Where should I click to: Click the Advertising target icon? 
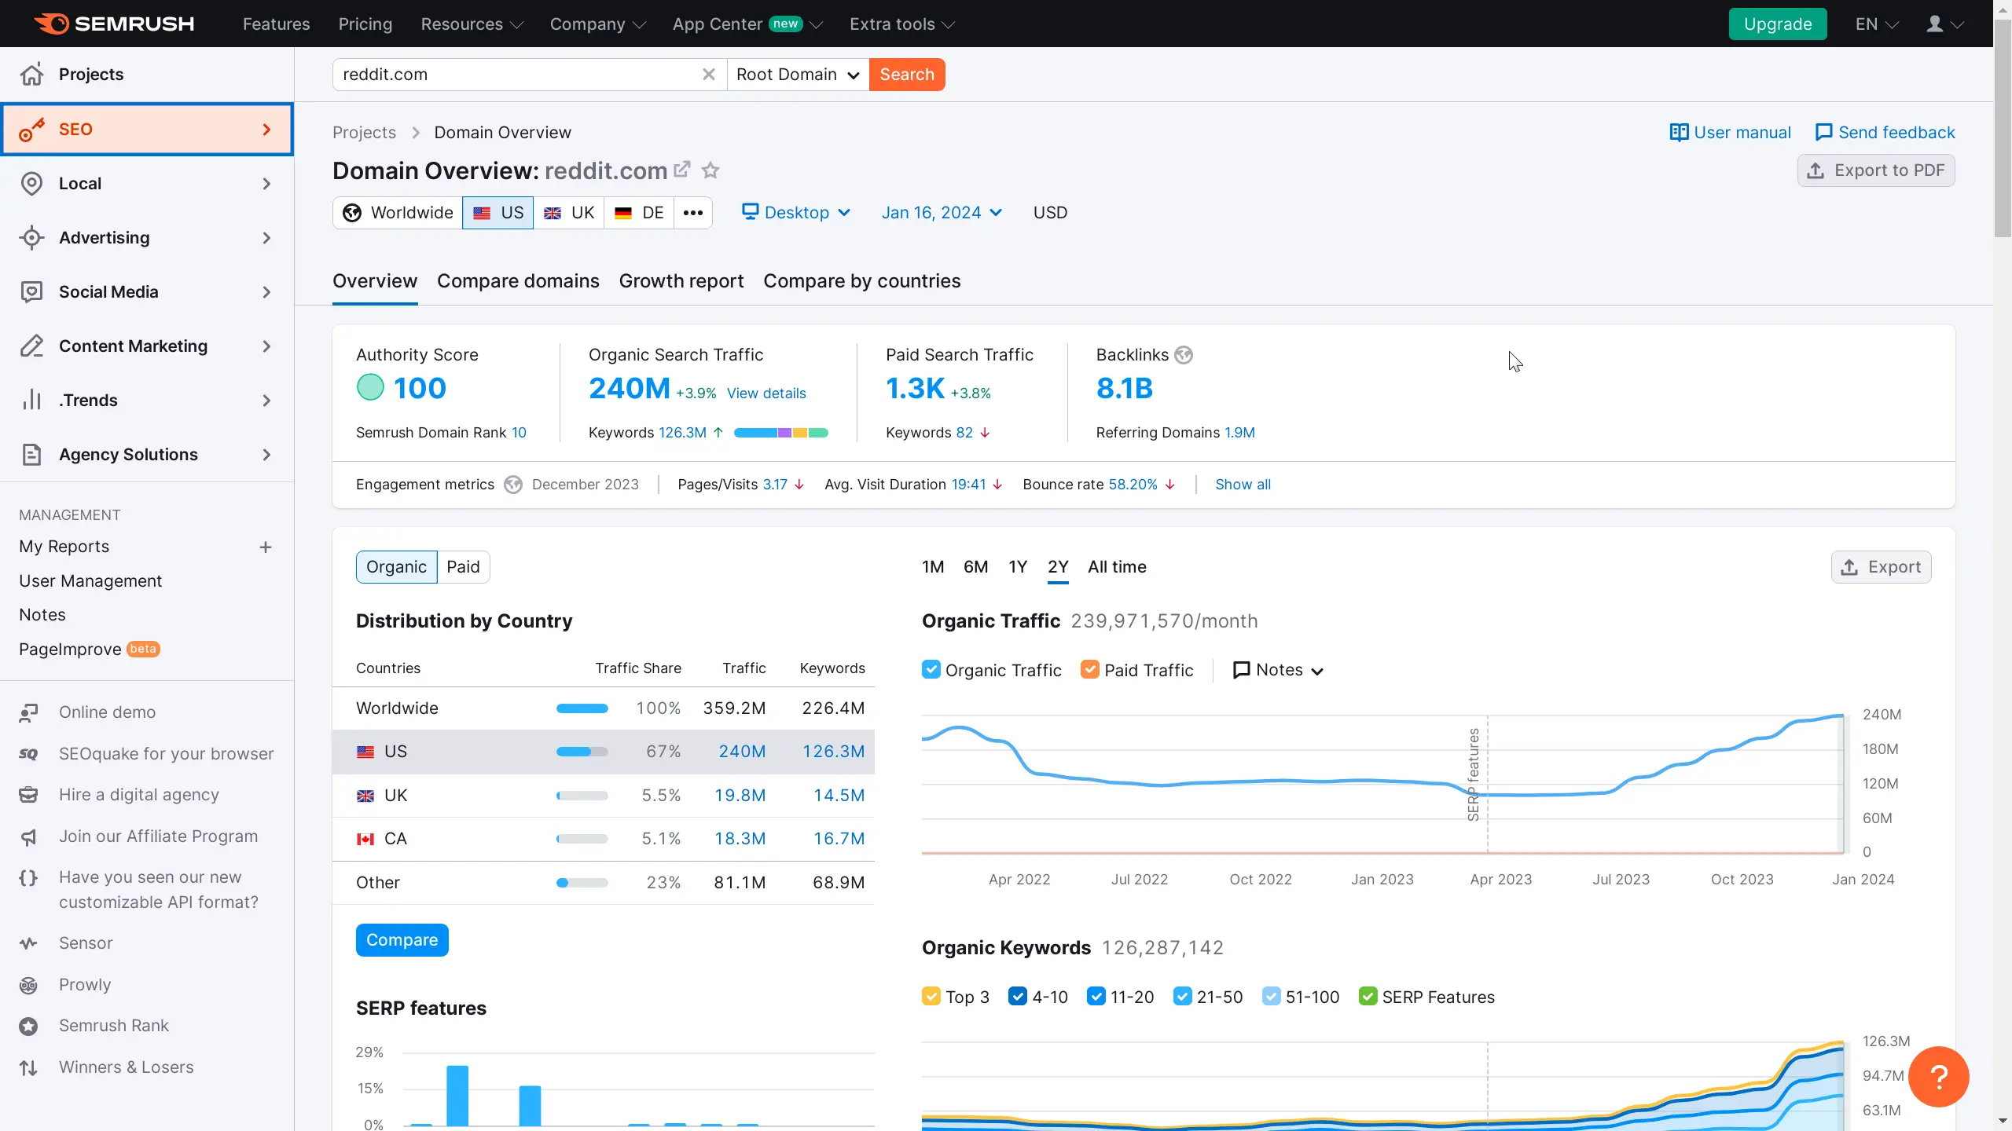pyautogui.click(x=31, y=237)
